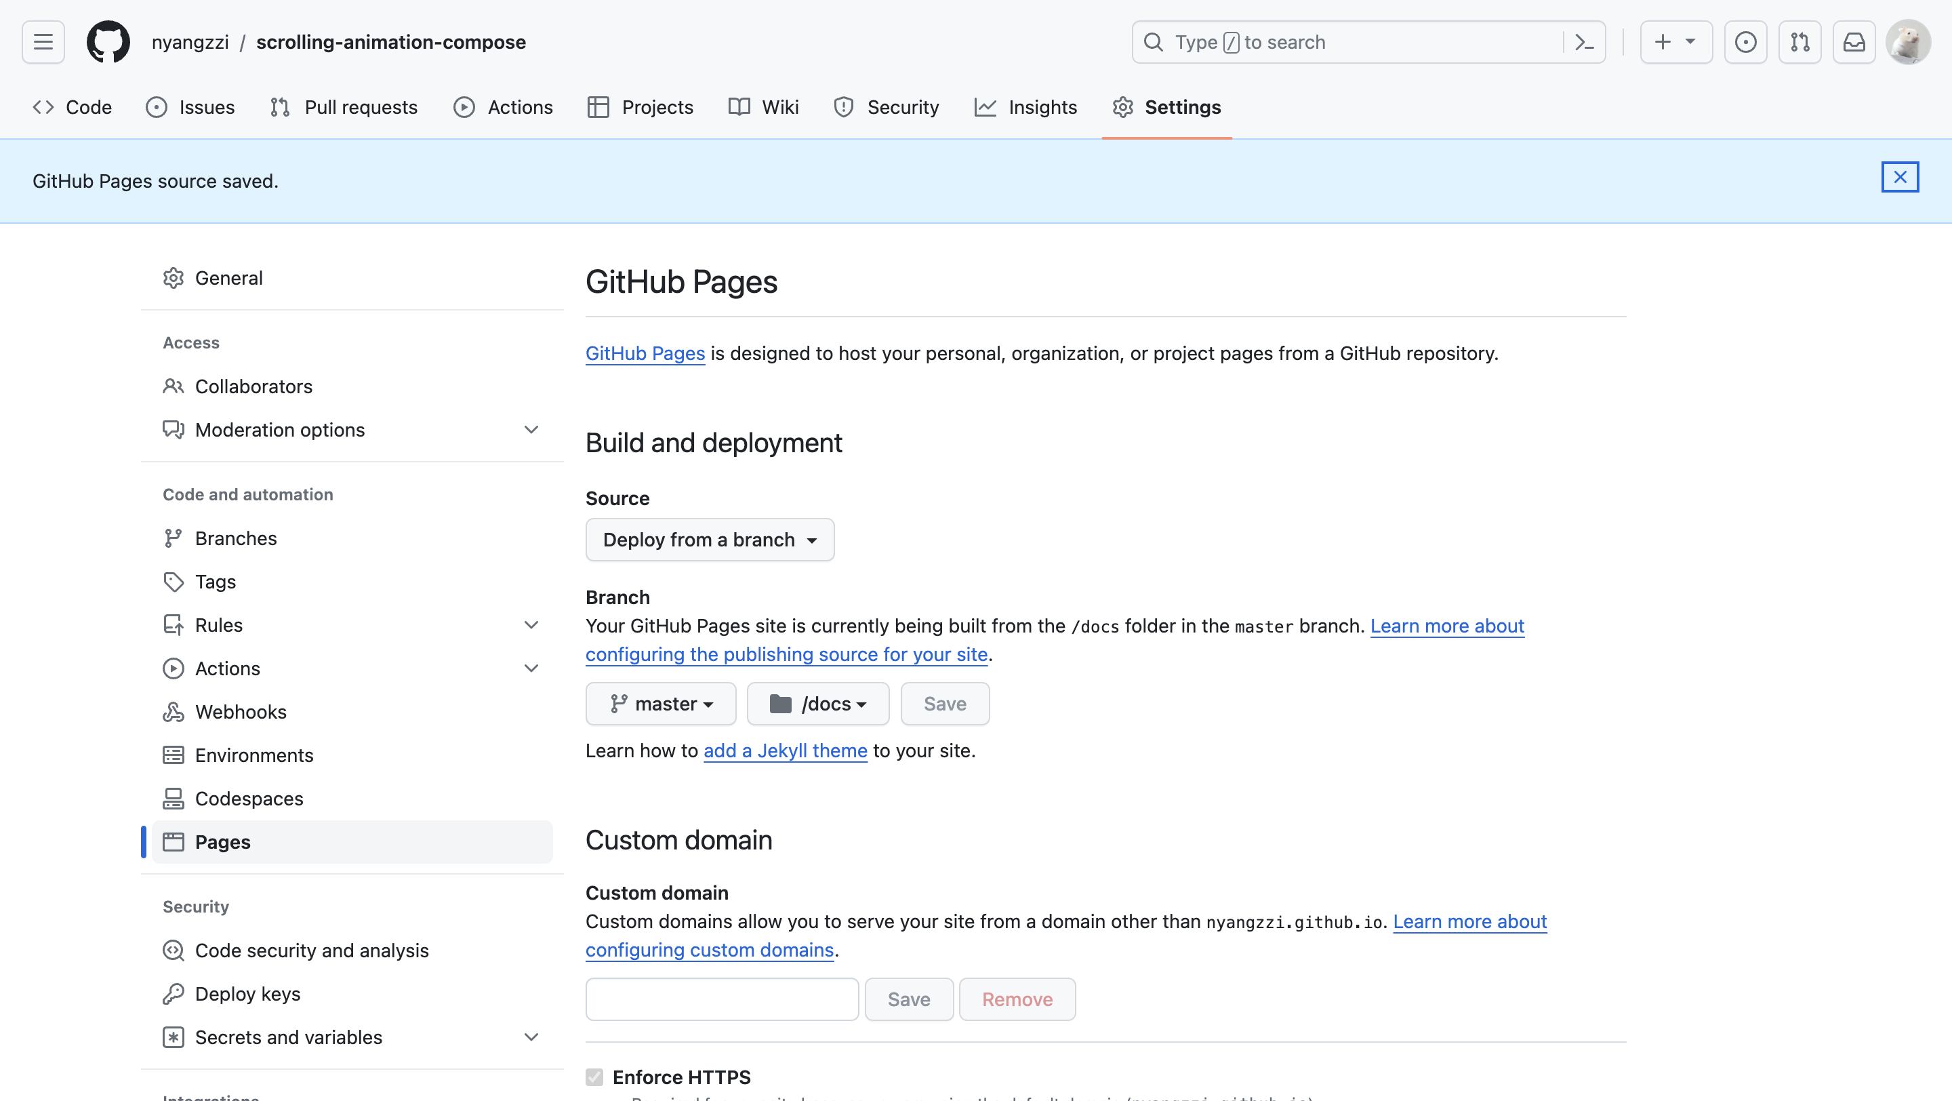1952x1101 pixels.
Task: Open the notifications inbox icon
Action: click(1854, 41)
